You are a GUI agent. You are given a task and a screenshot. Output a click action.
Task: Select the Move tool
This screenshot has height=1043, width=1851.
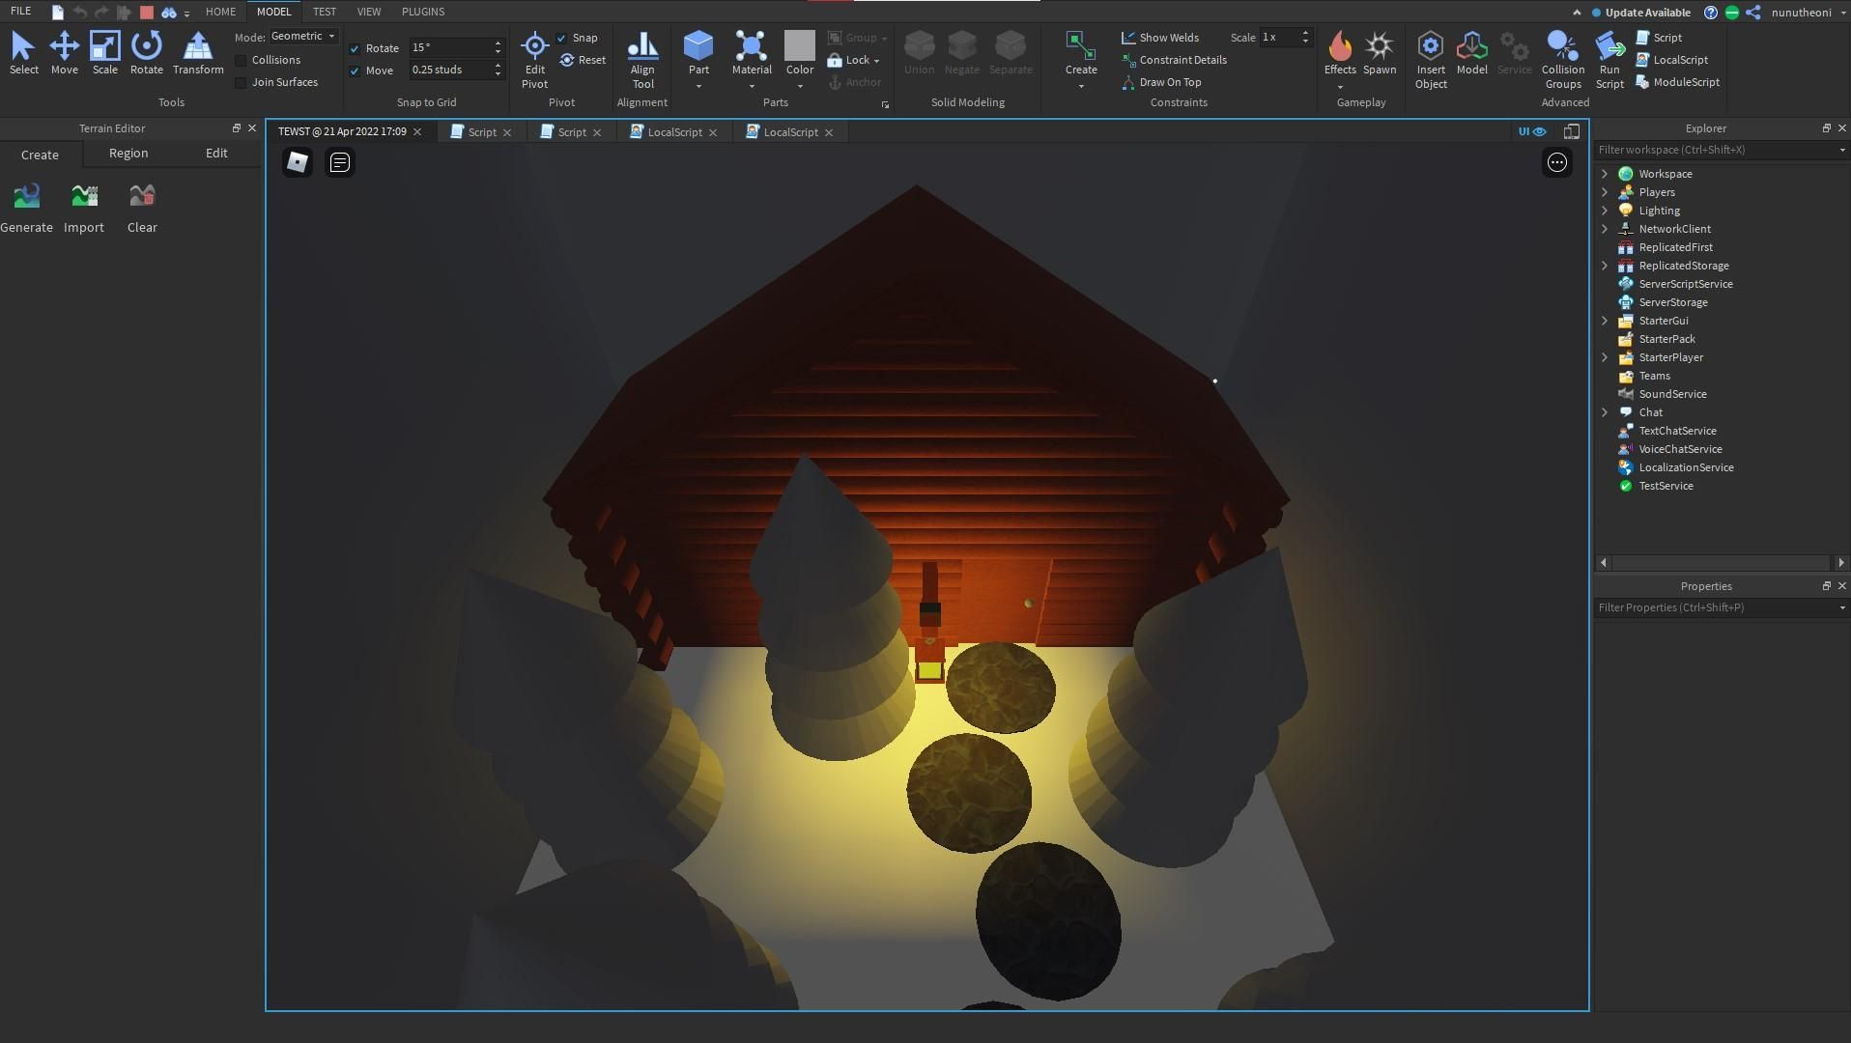[64, 53]
